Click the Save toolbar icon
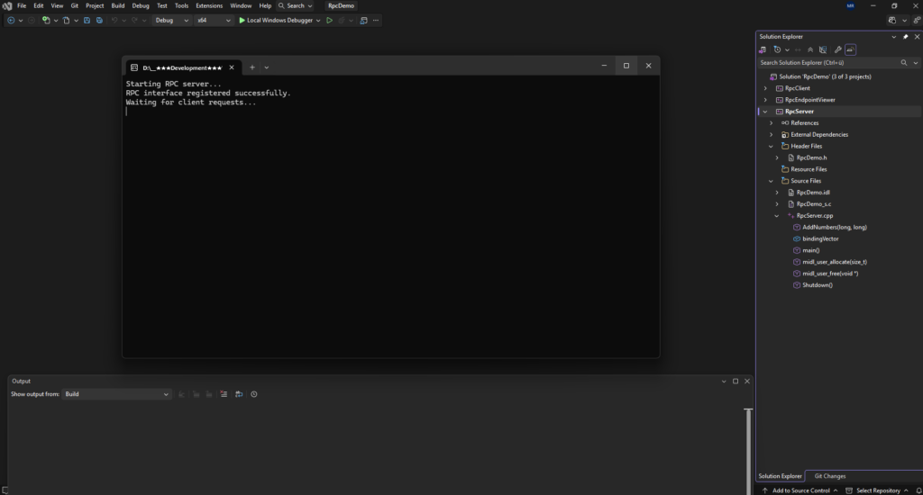This screenshot has height=495, width=923. tap(87, 21)
